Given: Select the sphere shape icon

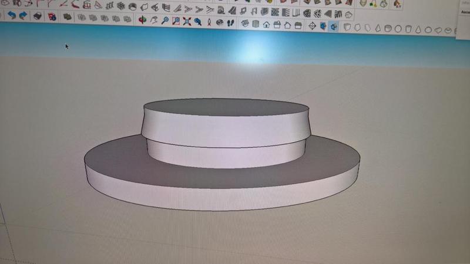Looking at the screenshot, I should [x=398, y=29].
